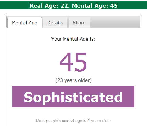Click blank area left of large 45
Image resolution: width=147 pixels, height=126 pixels.
pos(33,62)
